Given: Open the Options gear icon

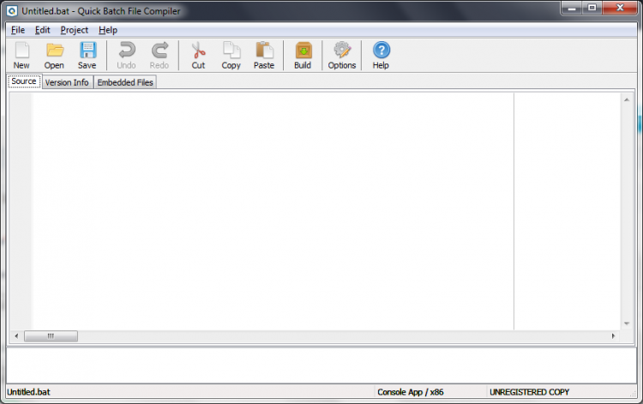Looking at the screenshot, I should [x=341, y=56].
